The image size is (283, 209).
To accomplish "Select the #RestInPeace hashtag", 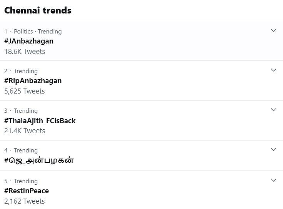I will [x=27, y=191].
